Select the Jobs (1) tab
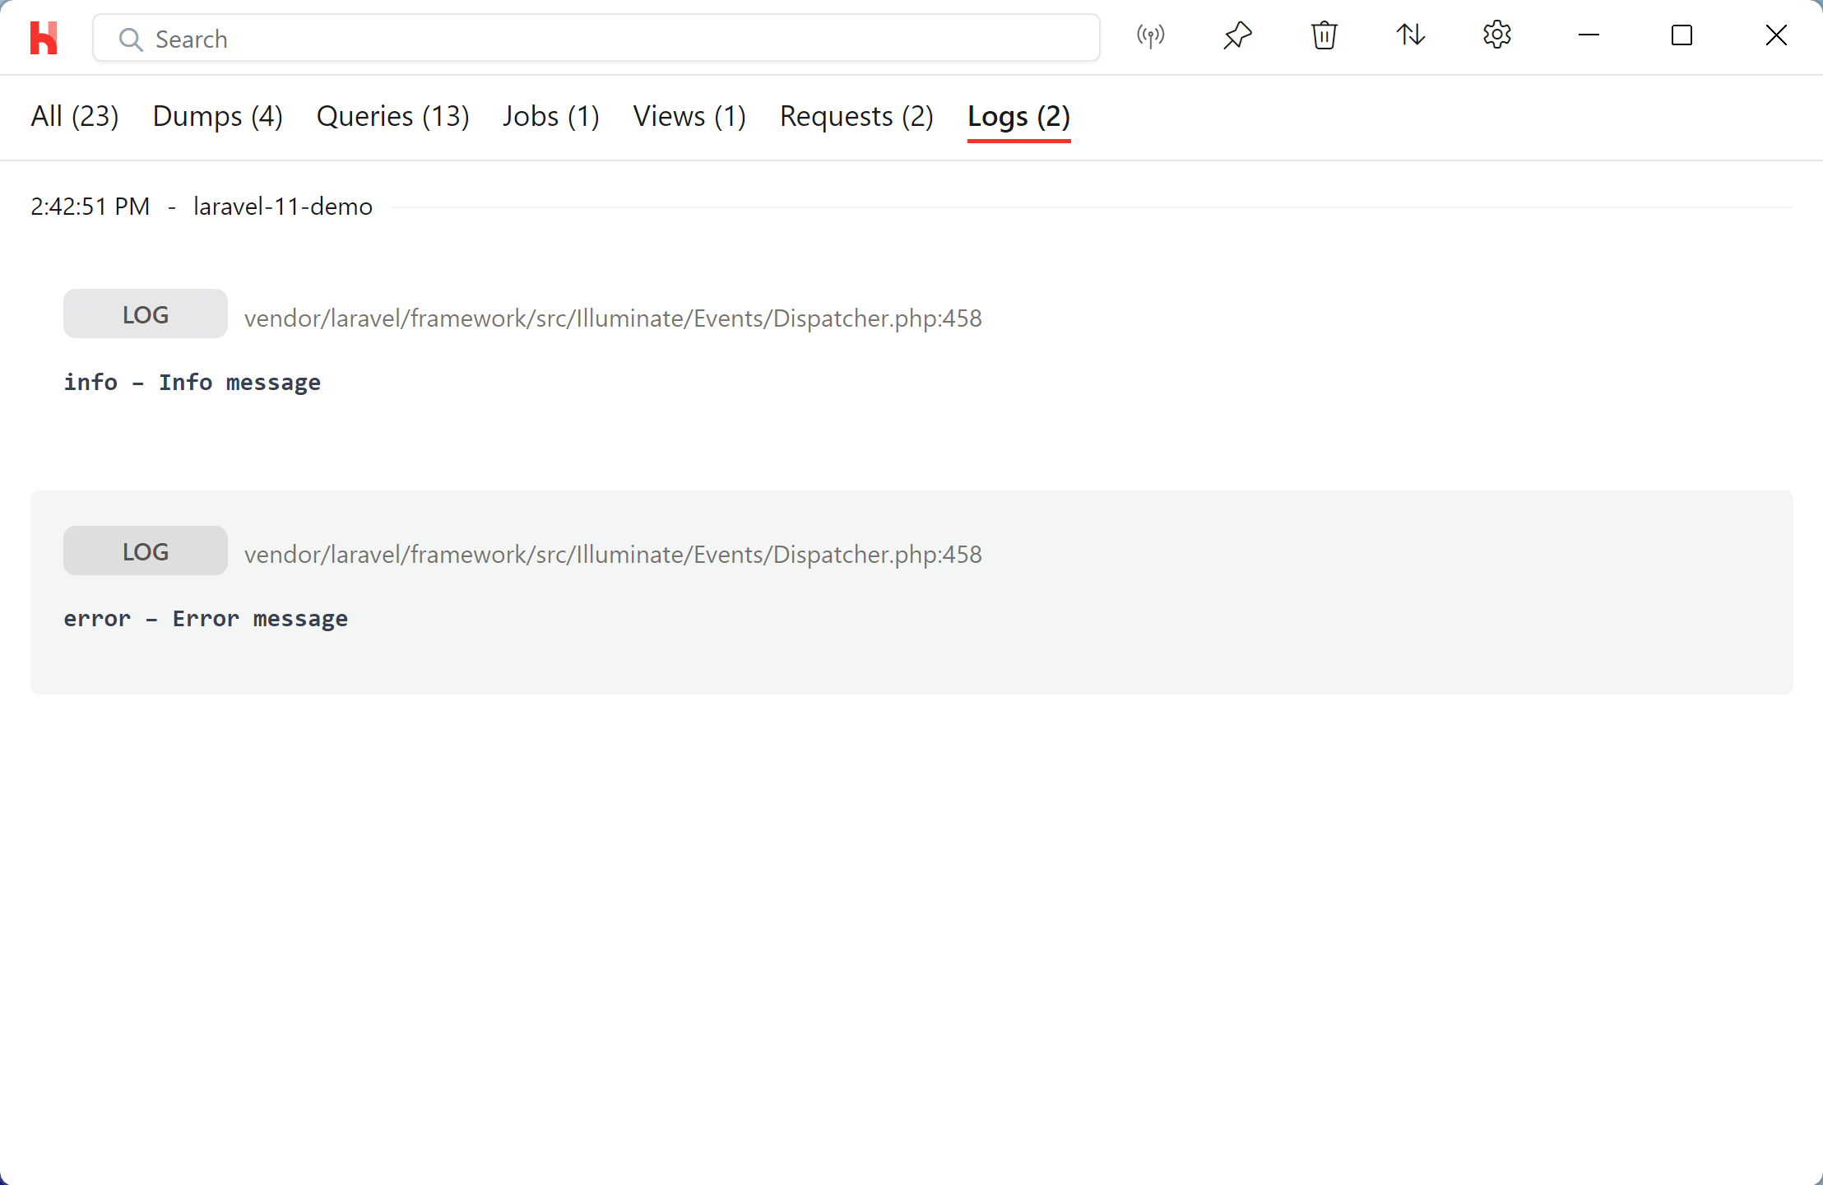The height and width of the screenshot is (1185, 1823). (x=550, y=117)
